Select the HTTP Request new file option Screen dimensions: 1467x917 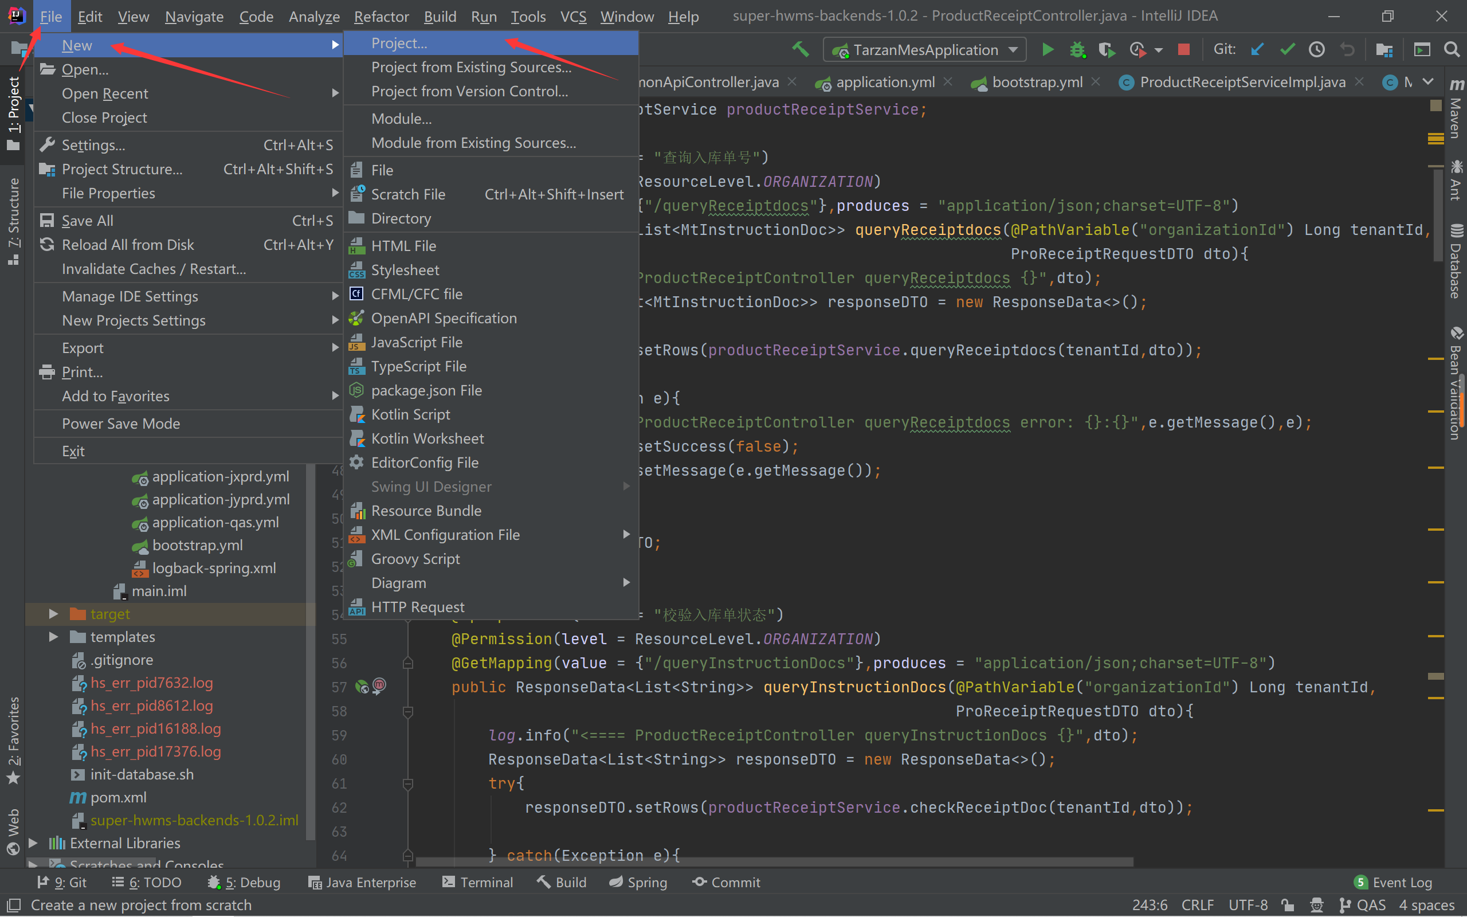(418, 606)
